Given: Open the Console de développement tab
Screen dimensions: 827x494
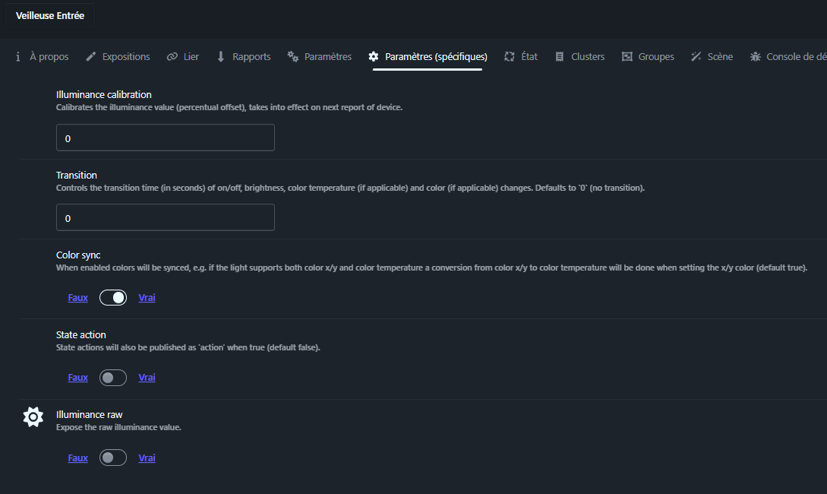Looking at the screenshot, I should 790,57.
